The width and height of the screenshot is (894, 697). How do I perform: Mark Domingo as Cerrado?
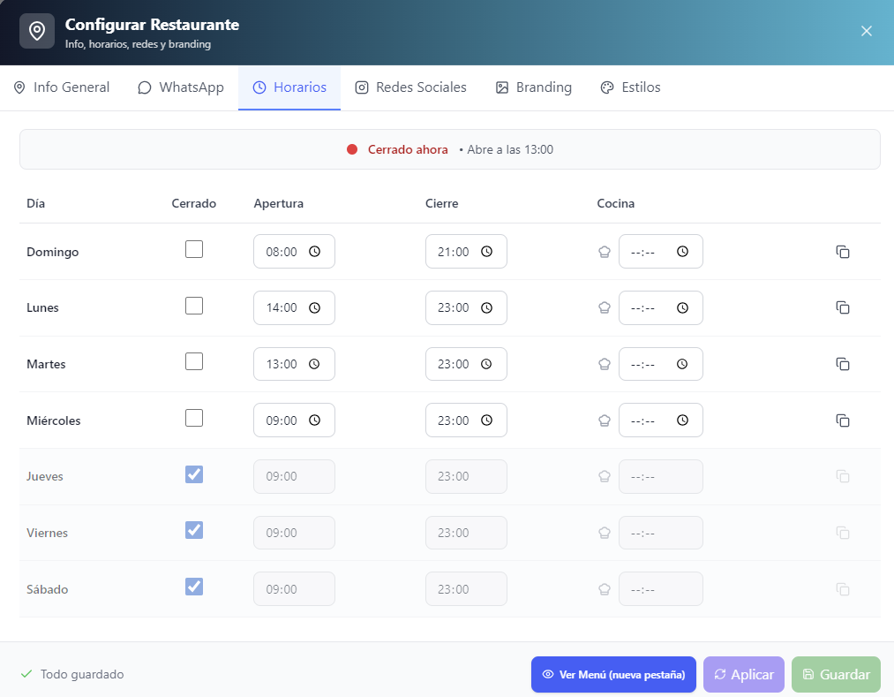[194, 248]
